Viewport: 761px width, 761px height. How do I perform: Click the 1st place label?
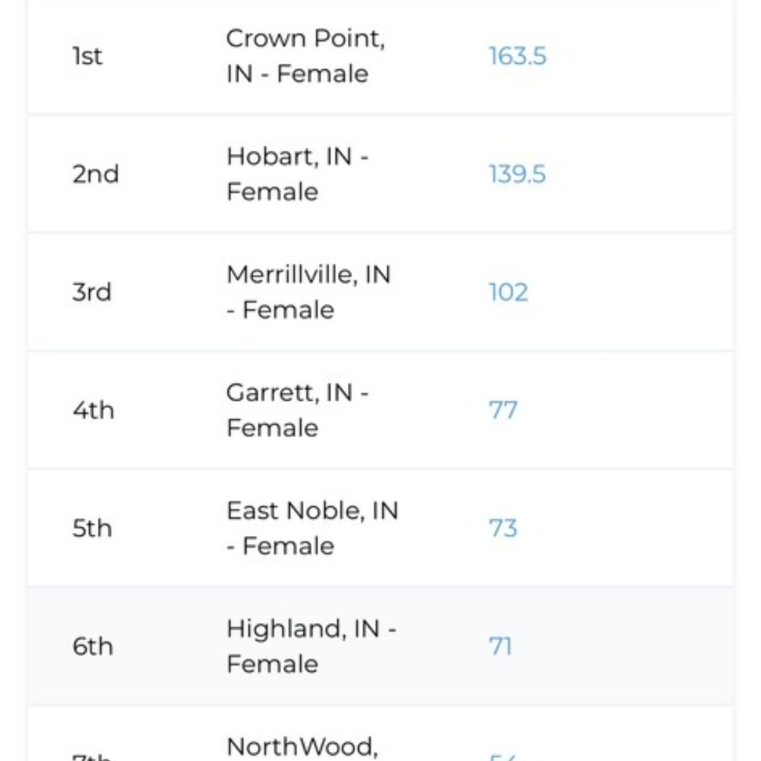coord(88,56)
